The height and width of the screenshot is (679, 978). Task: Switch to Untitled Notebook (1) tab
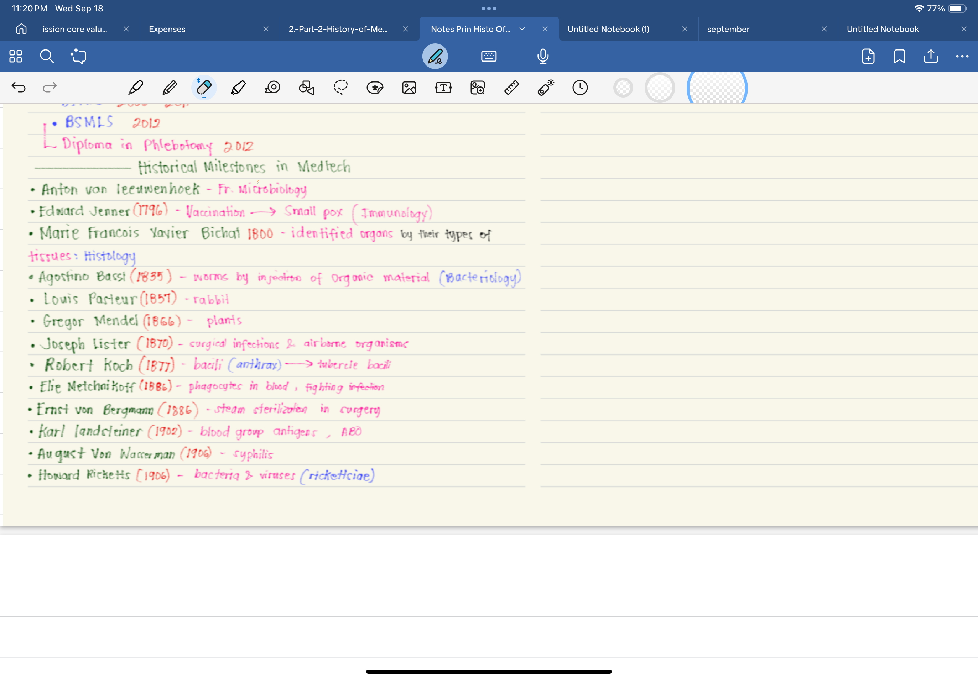(608, 29)
